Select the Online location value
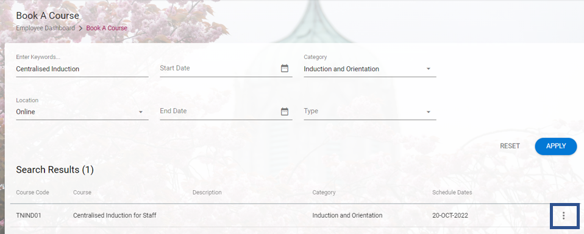584x234 pixels. pyautogui.click(x=26, y=112)
